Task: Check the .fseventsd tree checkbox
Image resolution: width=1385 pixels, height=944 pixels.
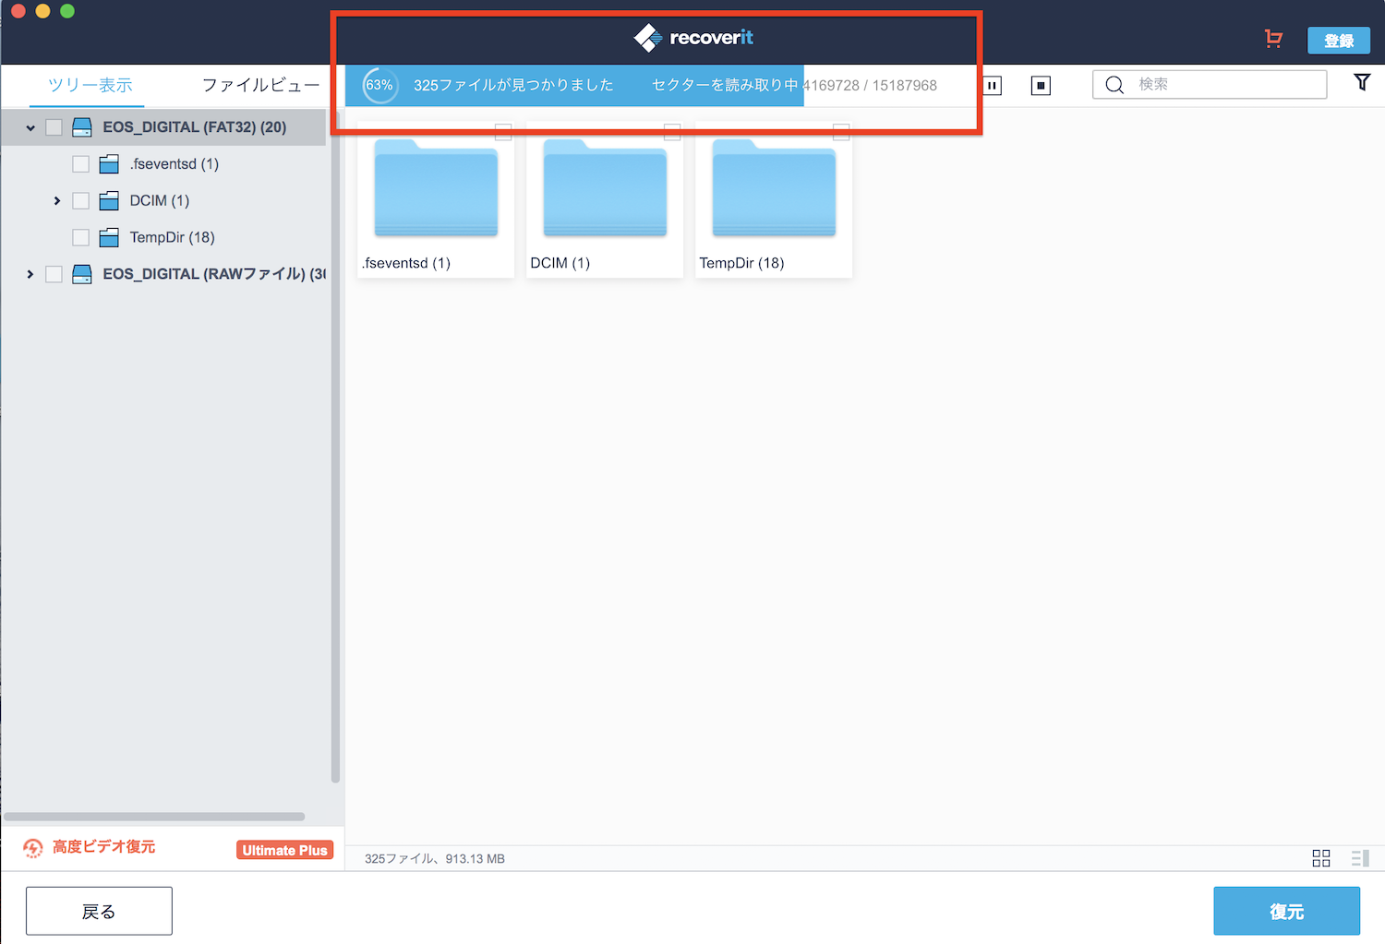Action: click(81, 164)
